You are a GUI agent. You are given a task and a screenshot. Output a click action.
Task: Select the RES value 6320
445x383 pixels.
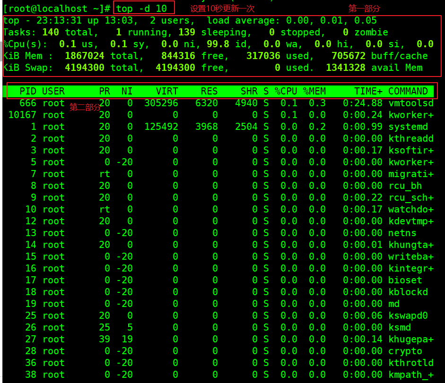[206, 103]
